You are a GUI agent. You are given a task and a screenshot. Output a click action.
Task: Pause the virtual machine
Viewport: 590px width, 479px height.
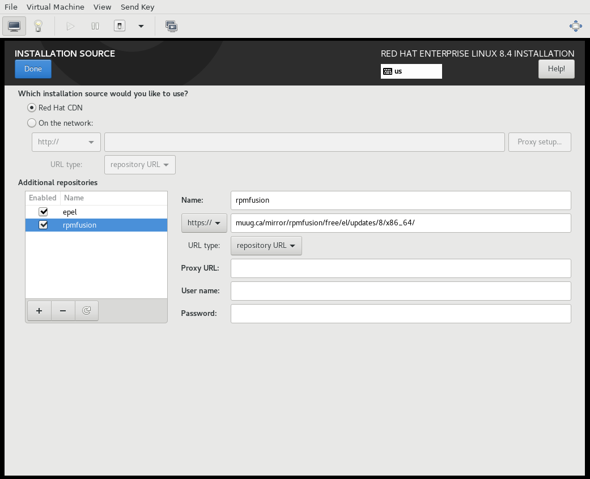(x=95, y=26)
